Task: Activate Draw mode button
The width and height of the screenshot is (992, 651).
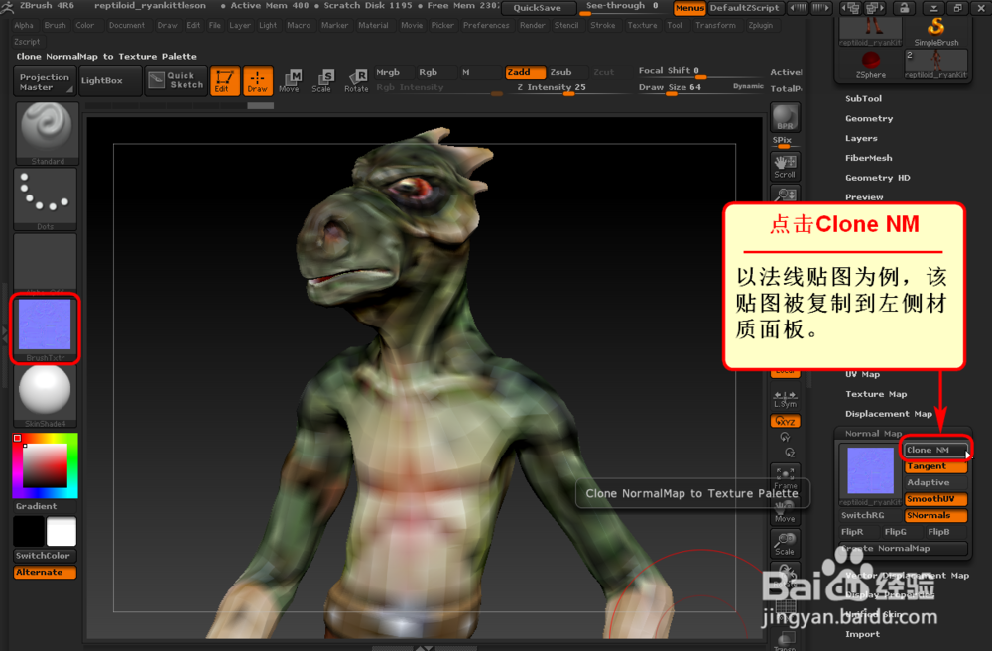Action: click(x=258, y=81)
